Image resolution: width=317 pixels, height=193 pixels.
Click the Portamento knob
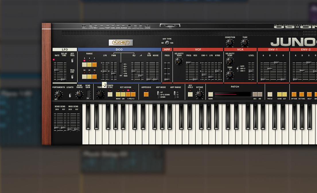tap(59, 94)
